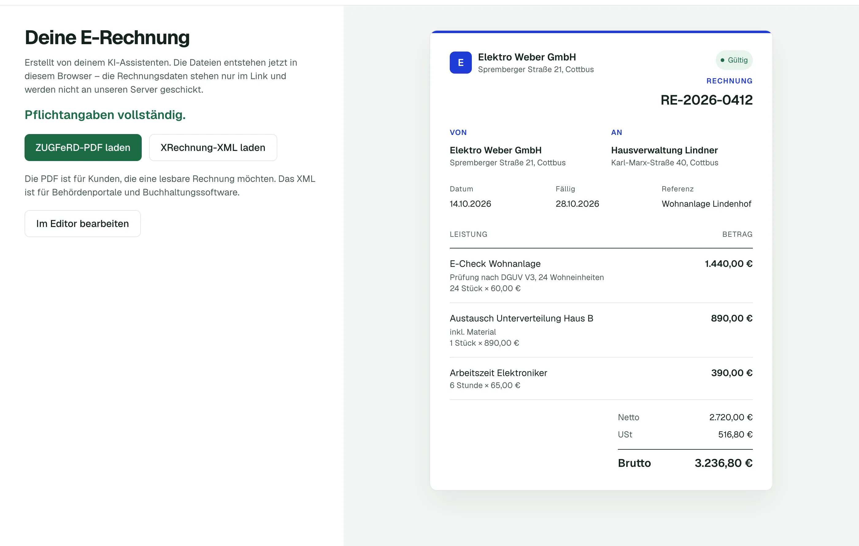The height and width of the screenshot is (546, 859).
Task: Click Pflichtangaben vollständig status text
Action: (105, 115)
